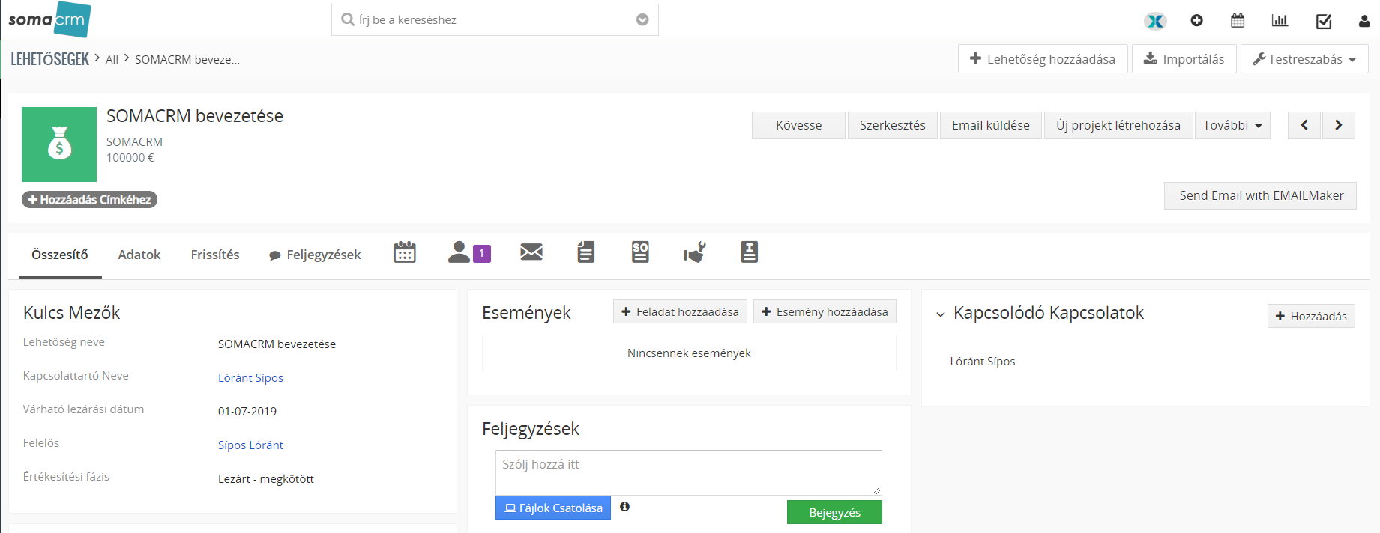Open the user profile icon
This screenshot has height=533, width=1380.
coord(1364,21)
